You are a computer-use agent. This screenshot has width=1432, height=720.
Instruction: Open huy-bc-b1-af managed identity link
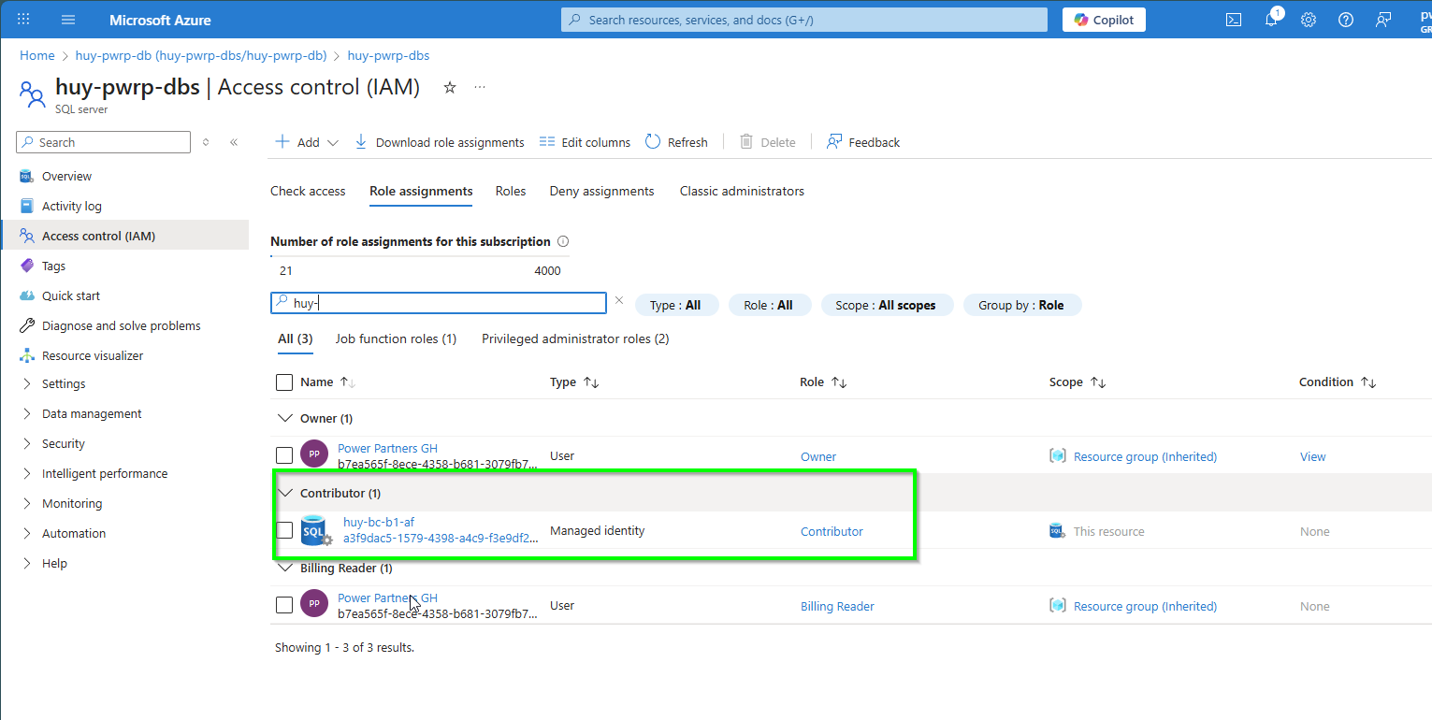click(379, 523)
